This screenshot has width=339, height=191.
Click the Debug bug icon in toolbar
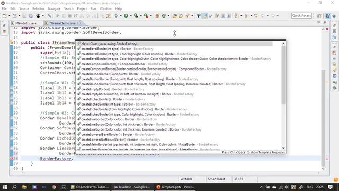116,15
